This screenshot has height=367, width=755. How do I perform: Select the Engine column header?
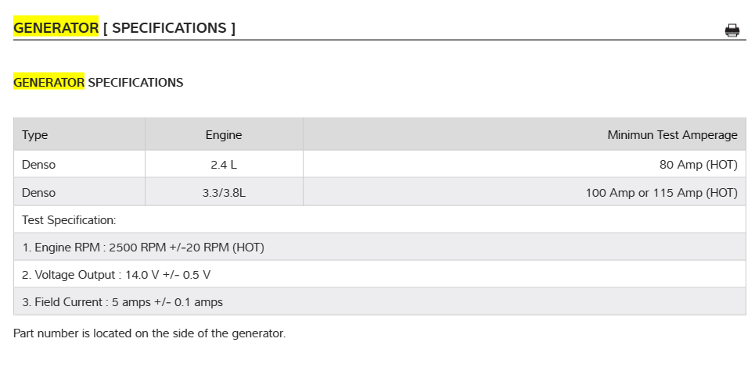[224, 135]
